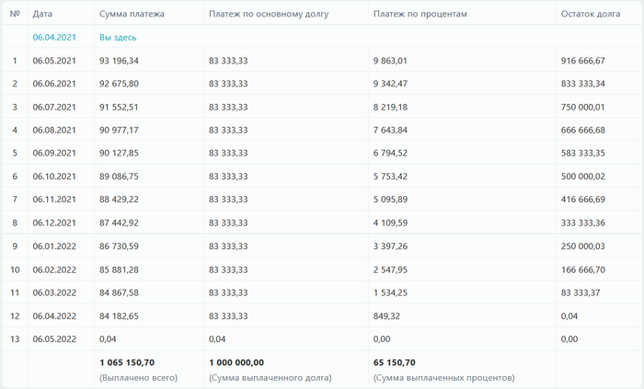Click the "Вы здесь" link

118,37
